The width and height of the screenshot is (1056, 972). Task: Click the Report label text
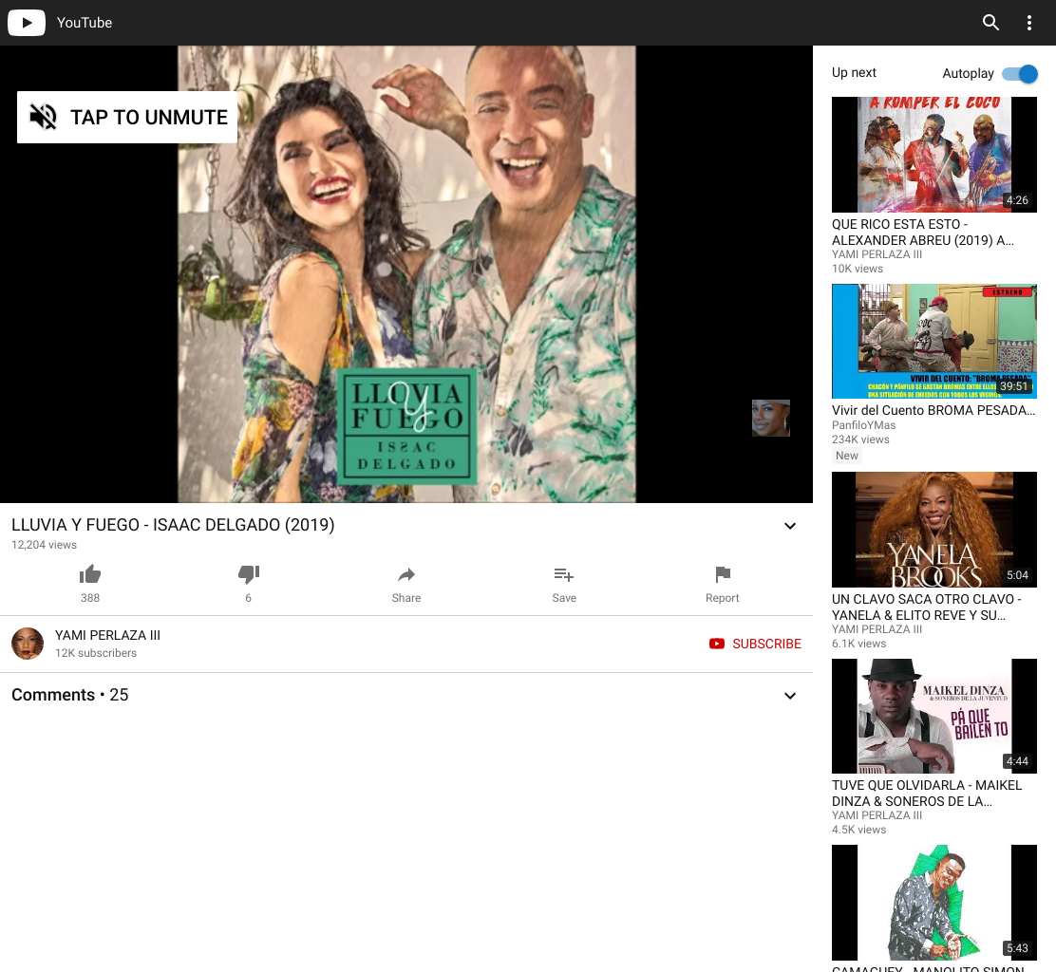tap(722, 598)
